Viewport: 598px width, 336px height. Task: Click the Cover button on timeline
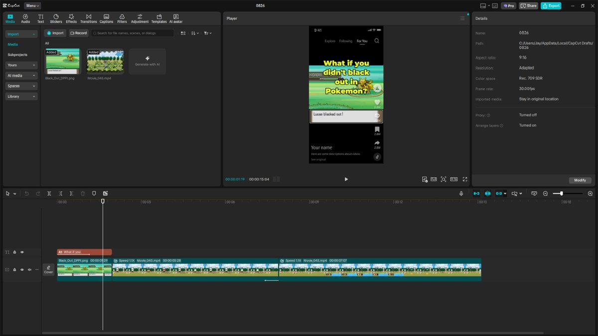point(48,269)
